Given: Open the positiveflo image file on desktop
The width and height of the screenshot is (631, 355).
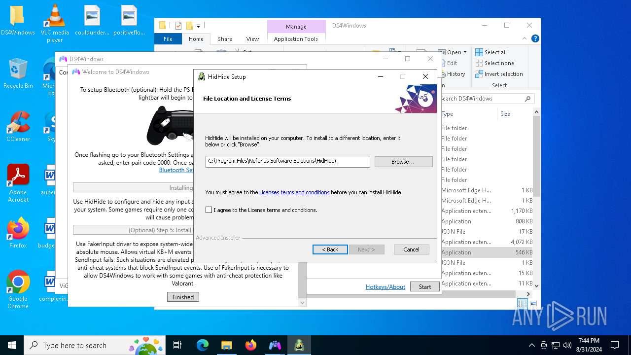Looking at the screenshot, I should click(x=129, y=21).
